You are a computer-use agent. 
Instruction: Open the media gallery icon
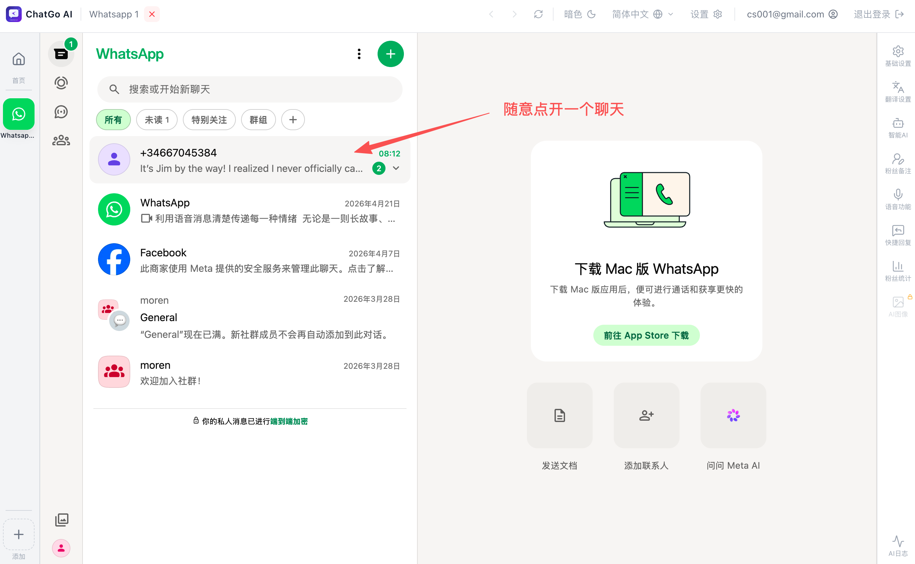(x=62, y=520)
